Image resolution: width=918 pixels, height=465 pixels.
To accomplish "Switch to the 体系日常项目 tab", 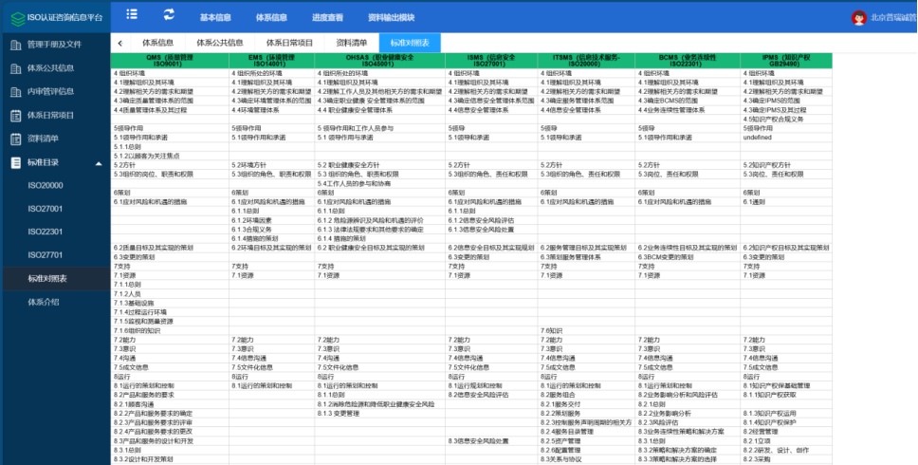I will click(x=289, y=43).
